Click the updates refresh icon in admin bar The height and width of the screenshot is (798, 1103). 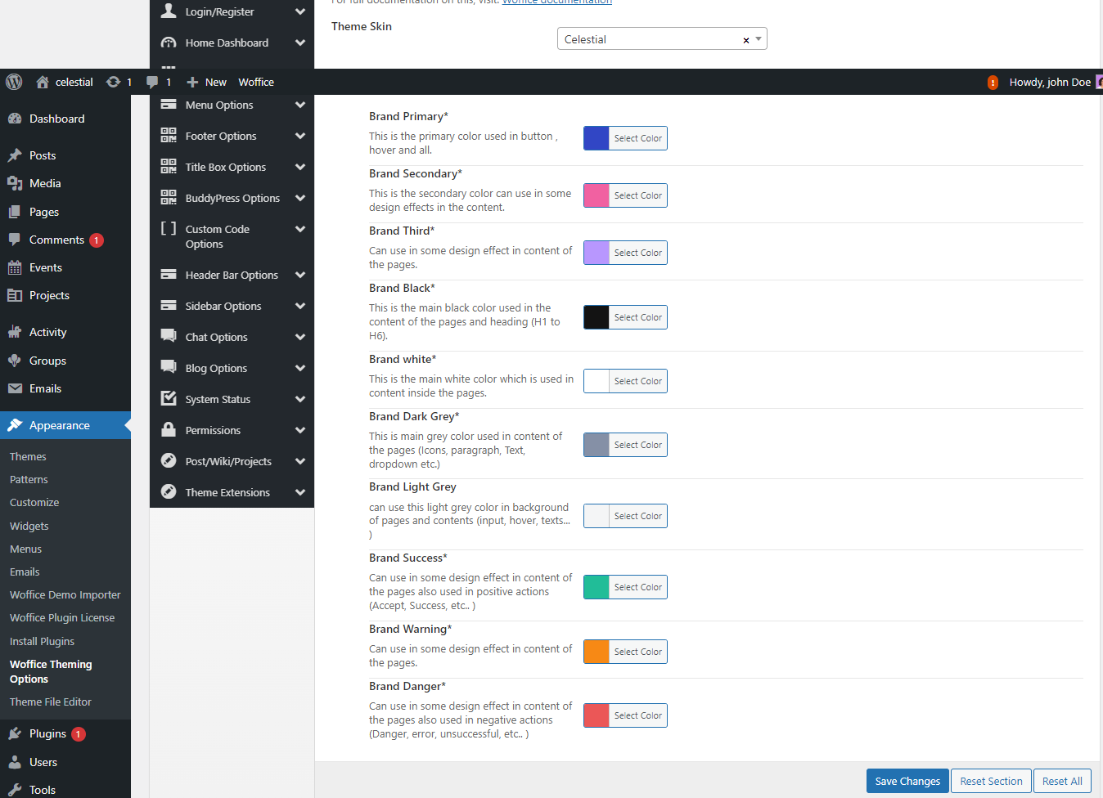114,82
